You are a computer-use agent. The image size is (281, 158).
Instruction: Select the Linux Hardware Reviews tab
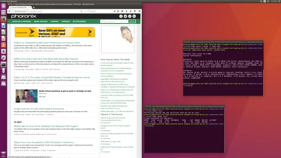pos(20,7)
